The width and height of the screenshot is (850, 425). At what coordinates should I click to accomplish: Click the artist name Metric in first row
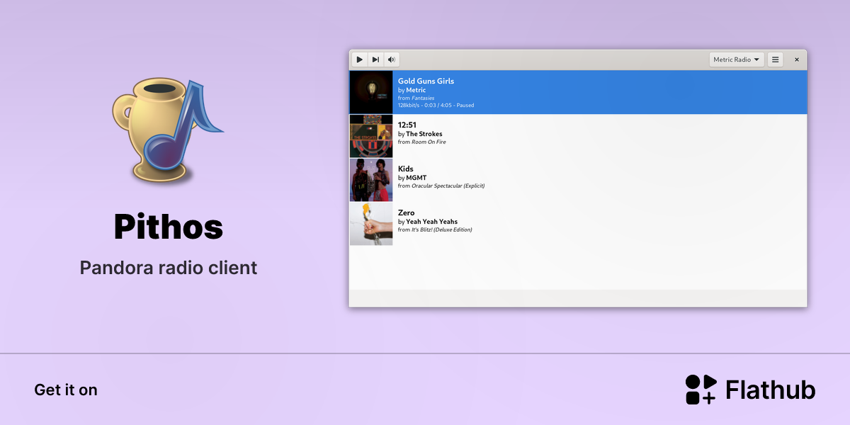click(416, 90)
